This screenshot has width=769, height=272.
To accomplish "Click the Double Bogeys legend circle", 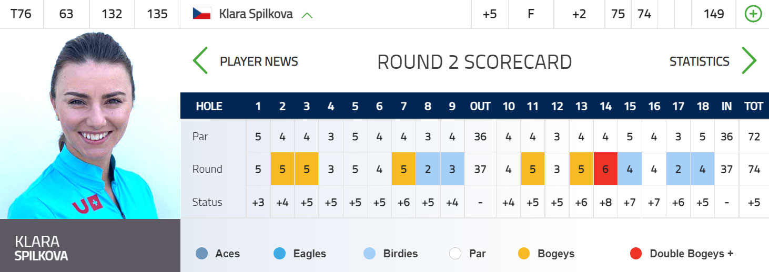I will point(636,254).
